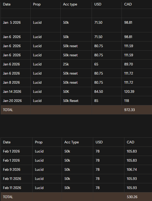Select the CAD value 98.81 in the Jan 5 row

[x=128, y=23]
